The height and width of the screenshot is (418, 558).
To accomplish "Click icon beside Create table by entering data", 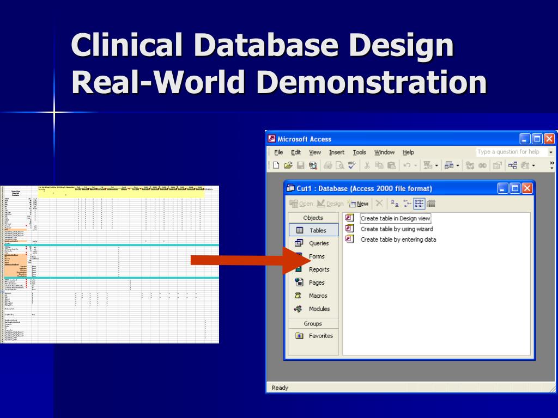I will (349, 239).
